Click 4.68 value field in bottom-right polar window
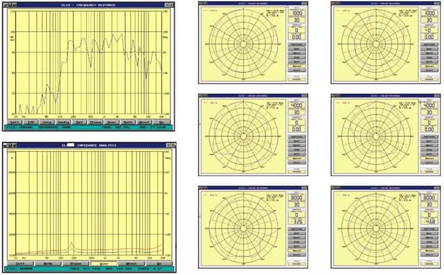This screenshot has width=444, height=275. coord(429,222)
